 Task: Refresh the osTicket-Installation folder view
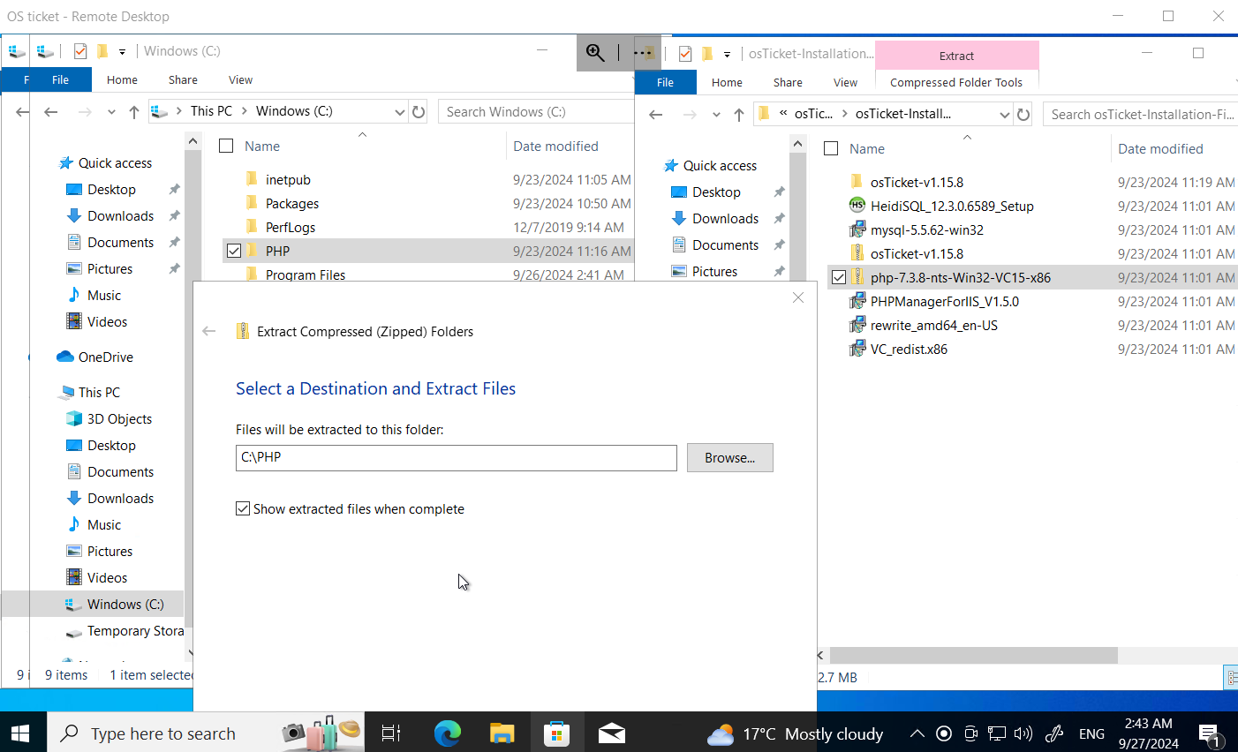pyautogui.click(x=1023, y=115)
